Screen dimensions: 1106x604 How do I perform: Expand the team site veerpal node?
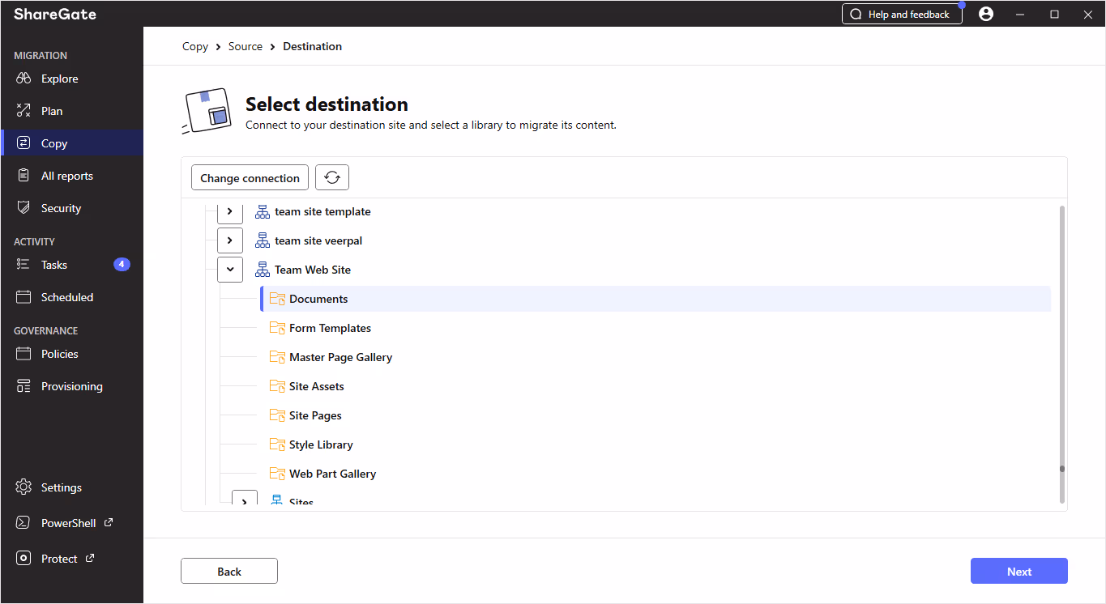click(x=230, y=240)
